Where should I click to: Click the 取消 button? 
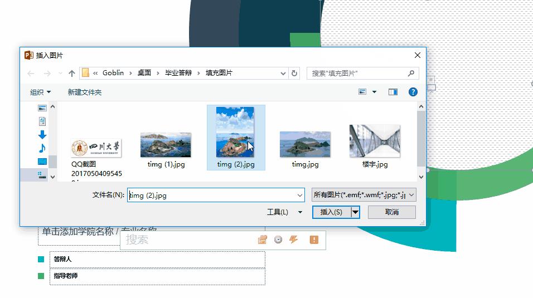(x=391, y=212)
